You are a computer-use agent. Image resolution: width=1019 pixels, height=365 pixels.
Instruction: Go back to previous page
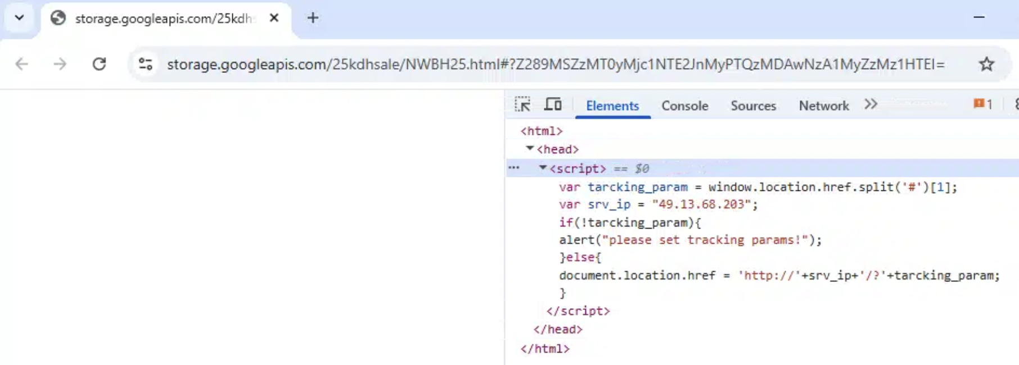(x=22, y=64)
